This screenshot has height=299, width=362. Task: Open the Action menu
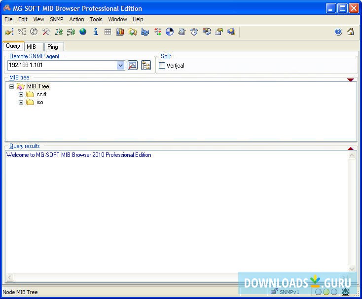coord(76,19)
